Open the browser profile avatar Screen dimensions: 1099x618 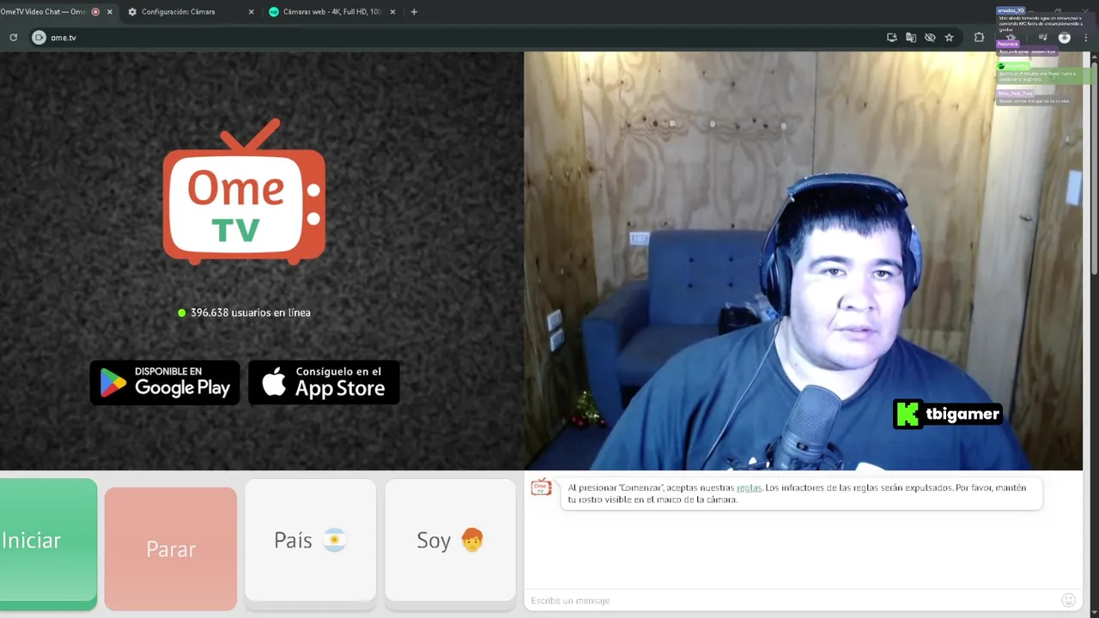click(x=1065, y=38)
